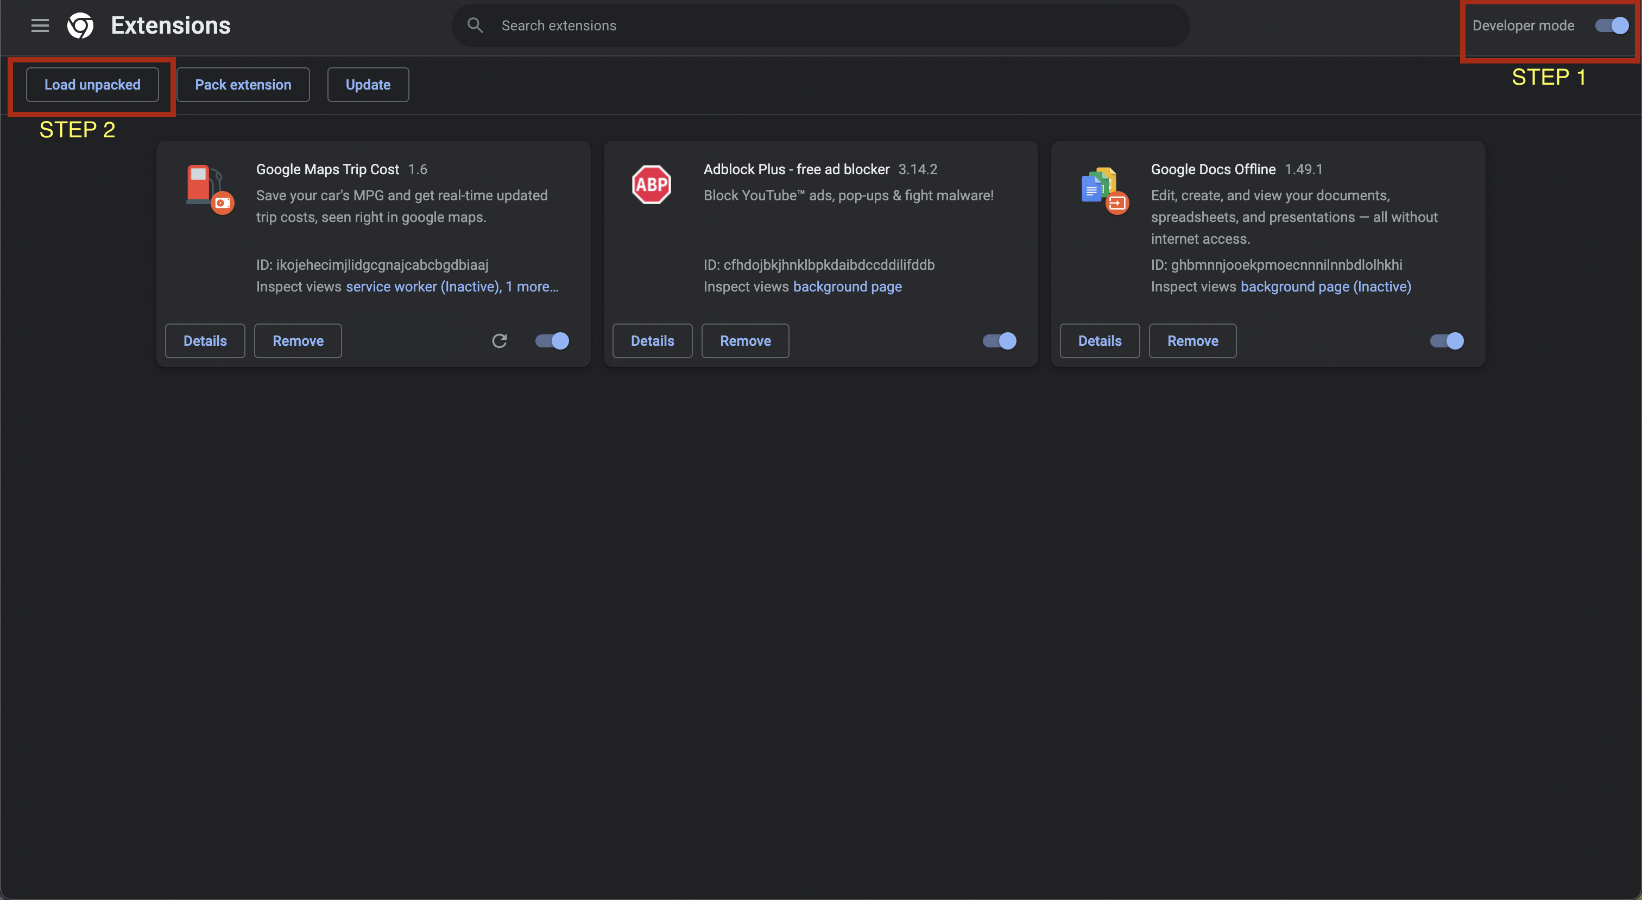Click Pack extension

point(243,84)
